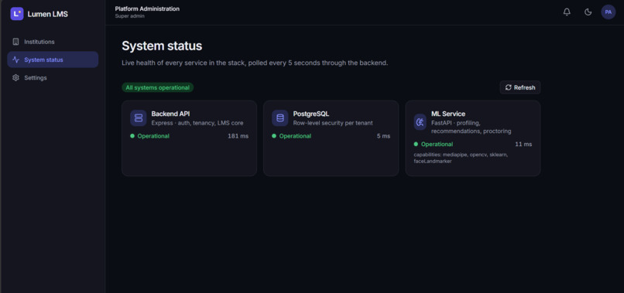Image resolution: width=624 pixels, height=293 pixels.
Task: Refresh the system status
Action: coord(520,87)
